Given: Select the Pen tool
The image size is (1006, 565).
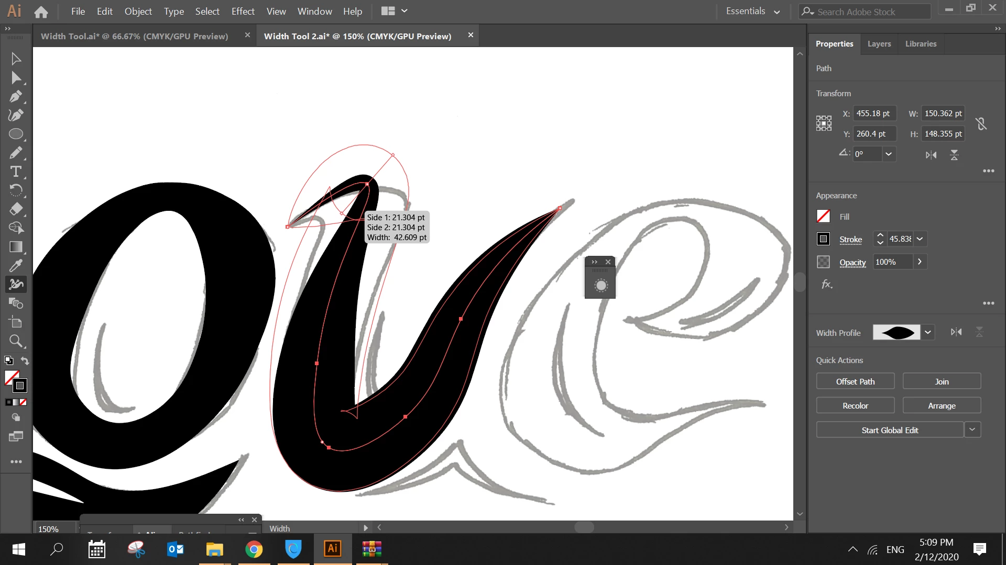Looking at the screenshot, I should pos(15,96).
